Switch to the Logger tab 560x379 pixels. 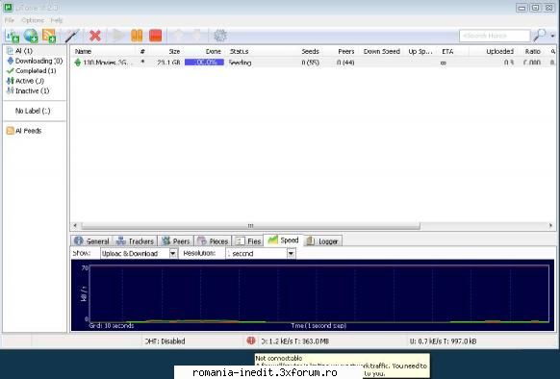(x=323, y=241)
